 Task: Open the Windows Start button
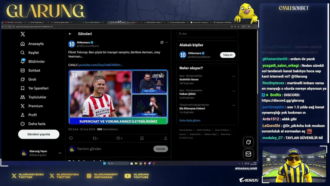[x=104, y=164]
